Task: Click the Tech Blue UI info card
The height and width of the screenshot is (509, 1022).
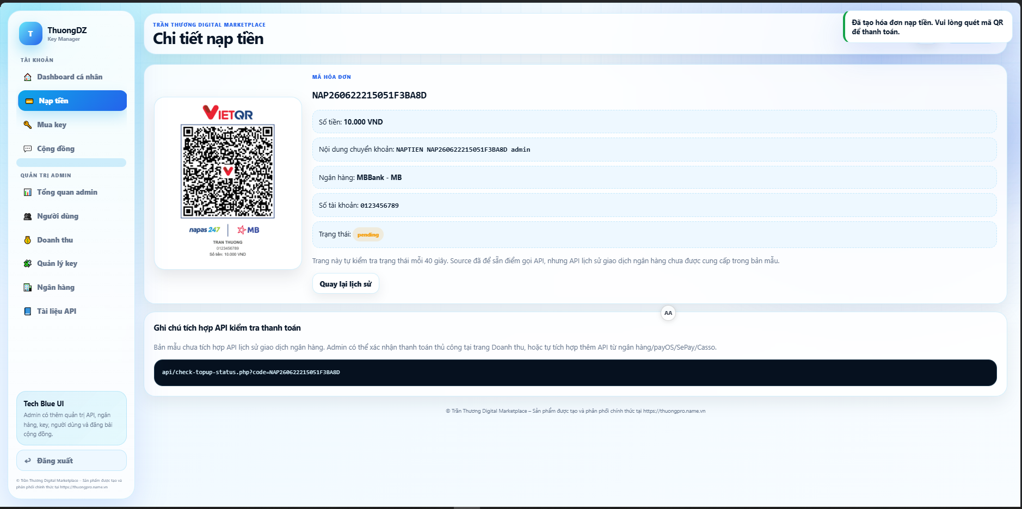Action: click(71, 418)
